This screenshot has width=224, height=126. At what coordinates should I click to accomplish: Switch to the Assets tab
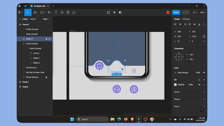click(x=33, y=19)
